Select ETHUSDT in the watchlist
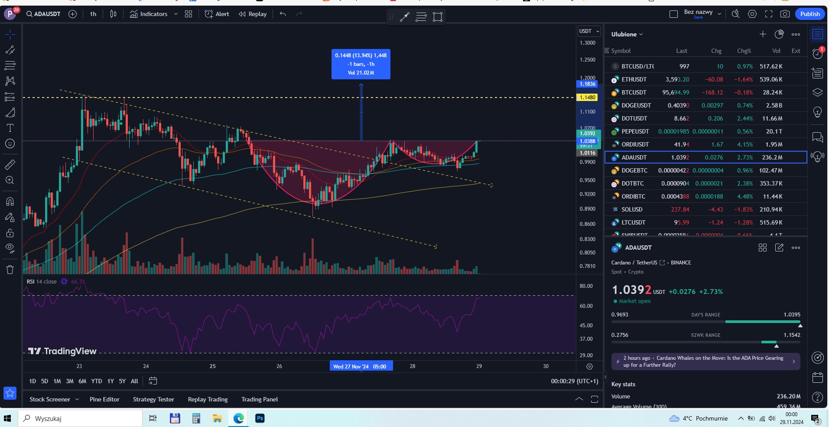Image resolution: width=829 pixels, height=427 pixels. [x=706, y=79]
